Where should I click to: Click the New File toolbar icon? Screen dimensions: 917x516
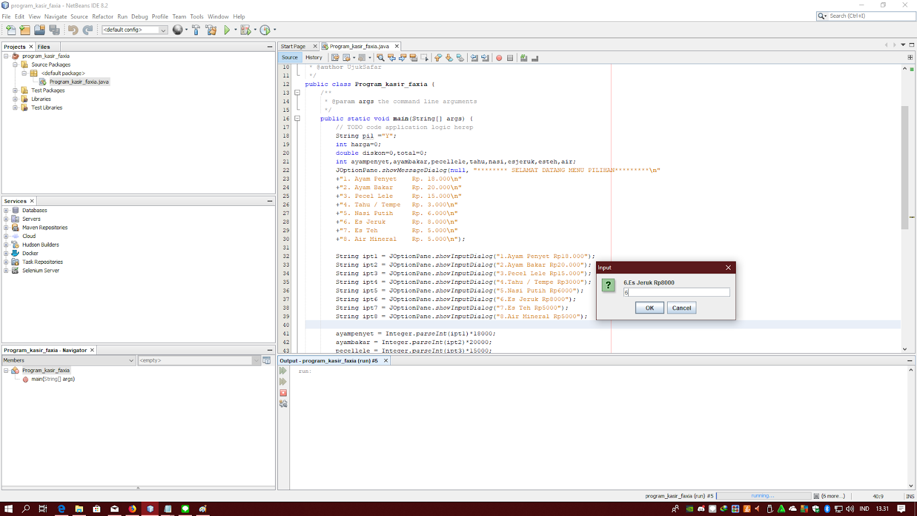click(11, 30)
